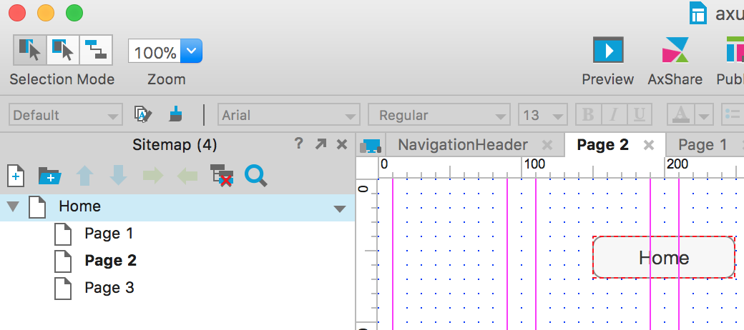
Task: Click the Home button widget on canvas
Action: (x=664, y=257)
